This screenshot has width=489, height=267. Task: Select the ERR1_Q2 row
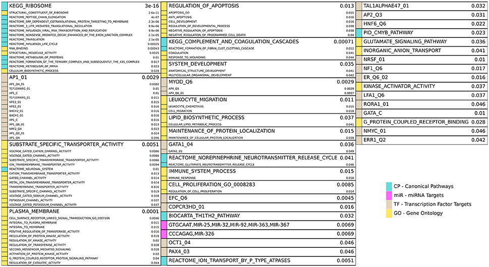coord(422,140)
